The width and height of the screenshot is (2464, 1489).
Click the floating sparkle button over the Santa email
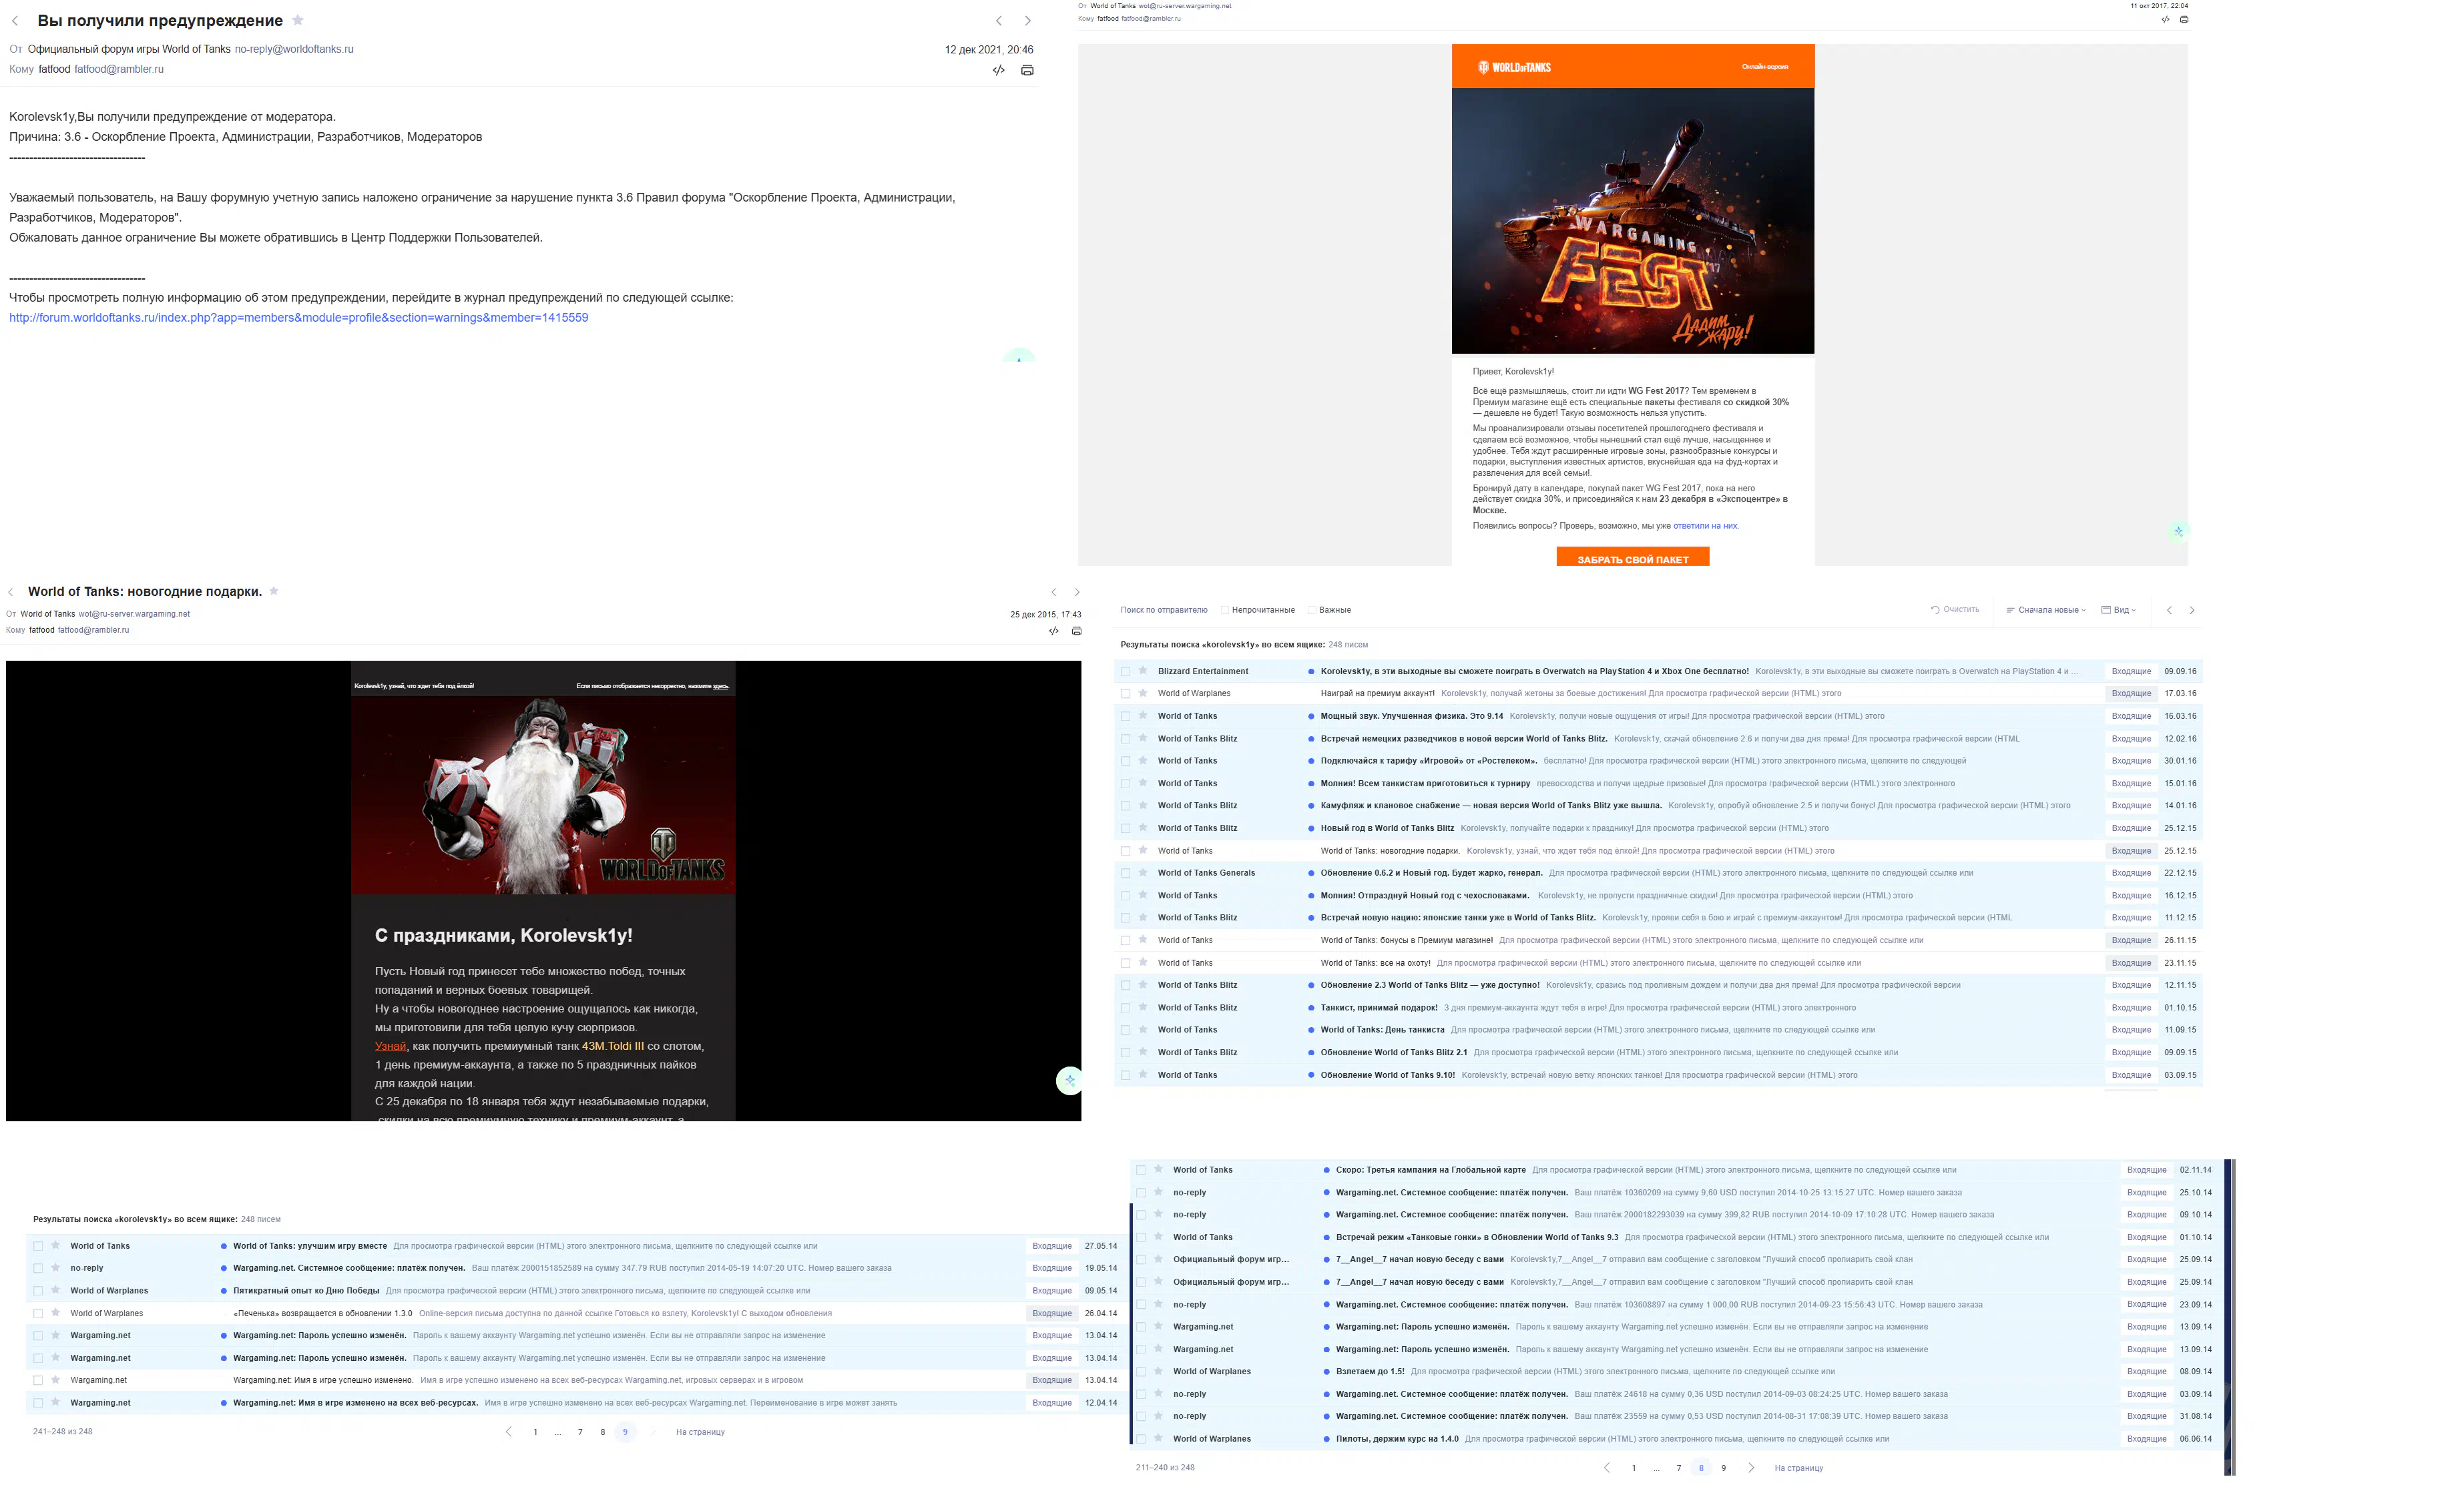(1069, 1080)
